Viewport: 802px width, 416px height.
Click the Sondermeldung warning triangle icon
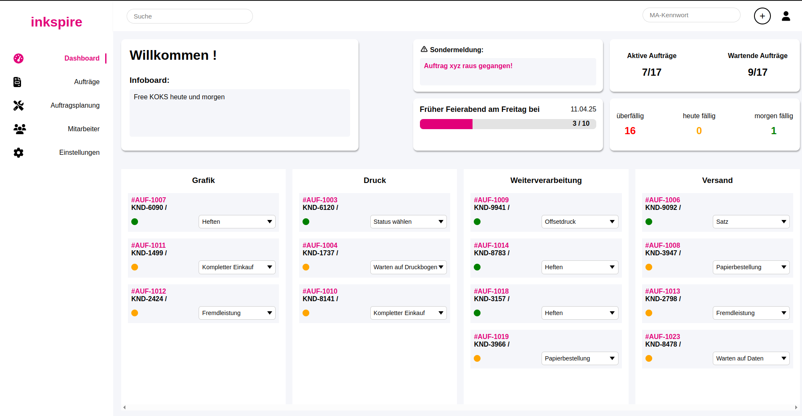(424, 49)
